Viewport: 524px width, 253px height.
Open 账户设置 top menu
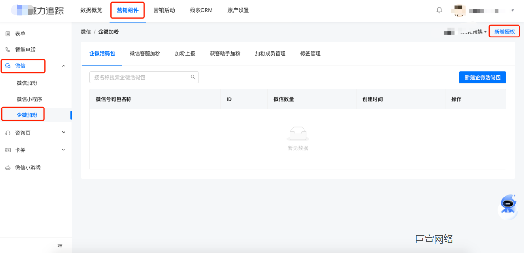238,10
